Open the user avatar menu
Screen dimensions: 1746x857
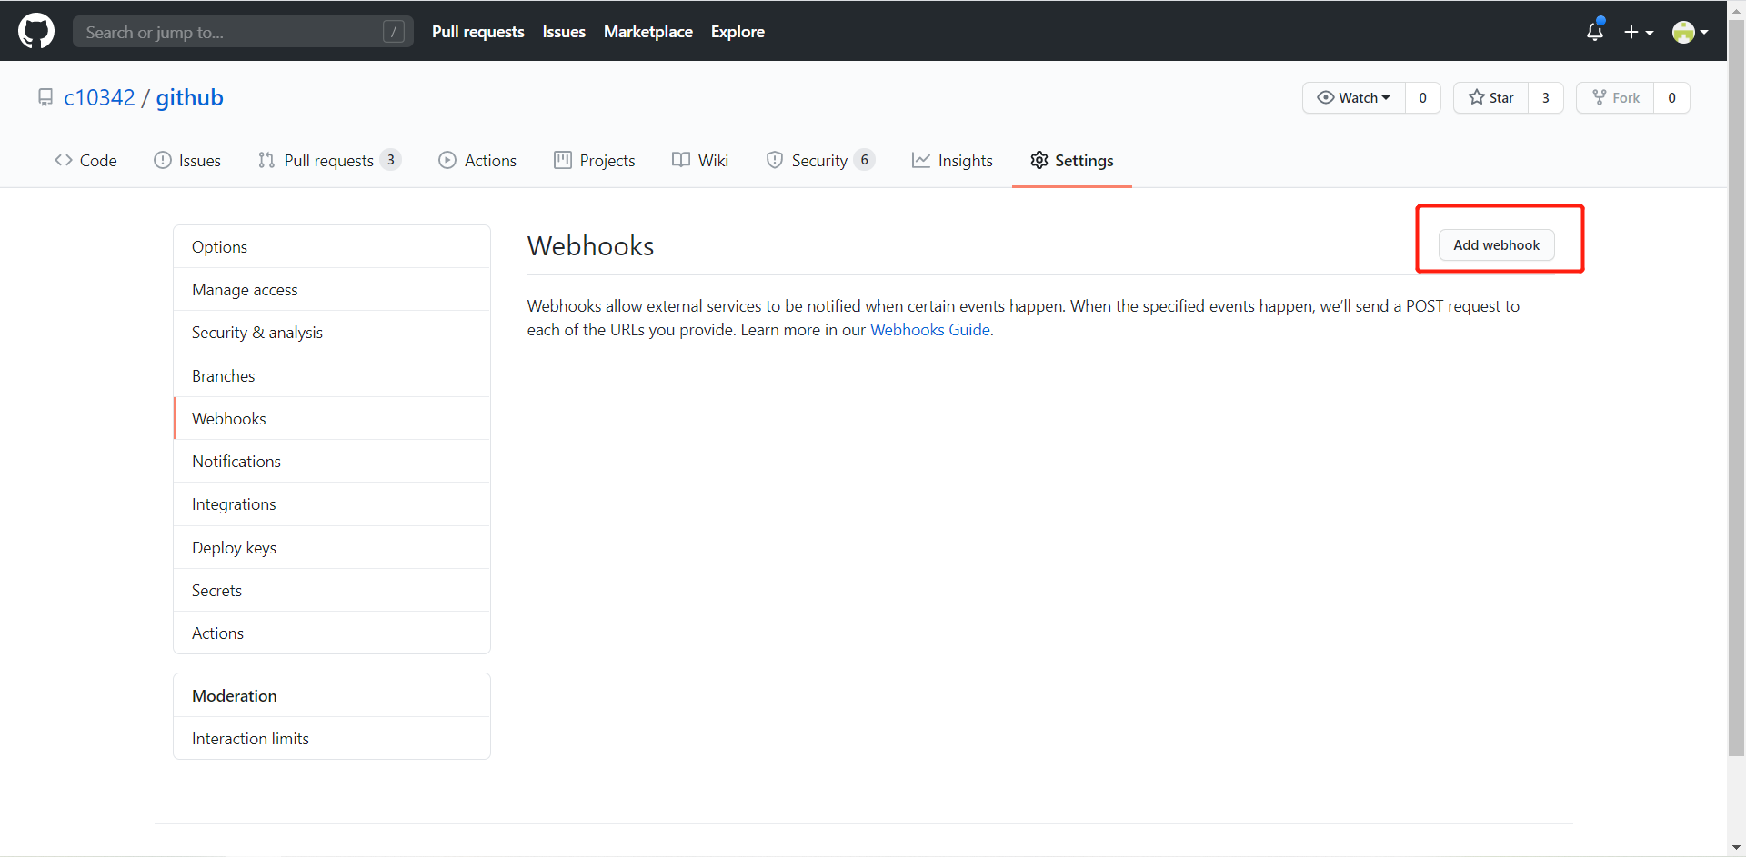tap(1690, 32)
